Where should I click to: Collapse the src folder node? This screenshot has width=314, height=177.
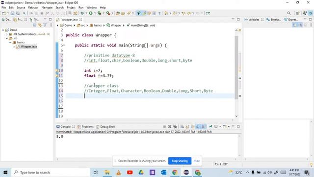7,38
